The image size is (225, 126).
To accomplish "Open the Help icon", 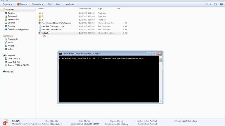I will click(221, 4).
